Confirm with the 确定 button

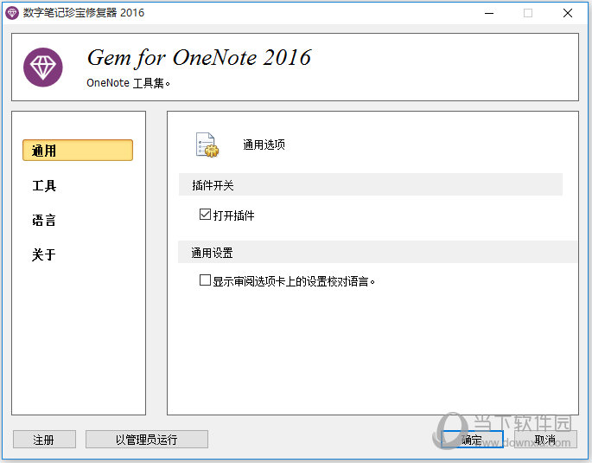pyautogui.click(x=472, y=440)
